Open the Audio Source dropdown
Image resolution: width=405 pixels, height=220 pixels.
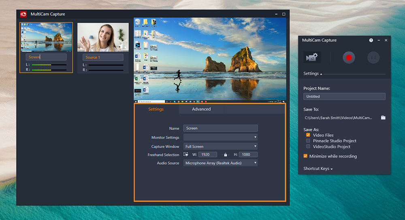pyautogui.click(x=220, y=163)
